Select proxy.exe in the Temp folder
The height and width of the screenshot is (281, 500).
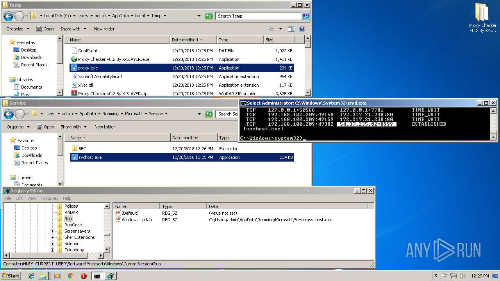[182, 68]
